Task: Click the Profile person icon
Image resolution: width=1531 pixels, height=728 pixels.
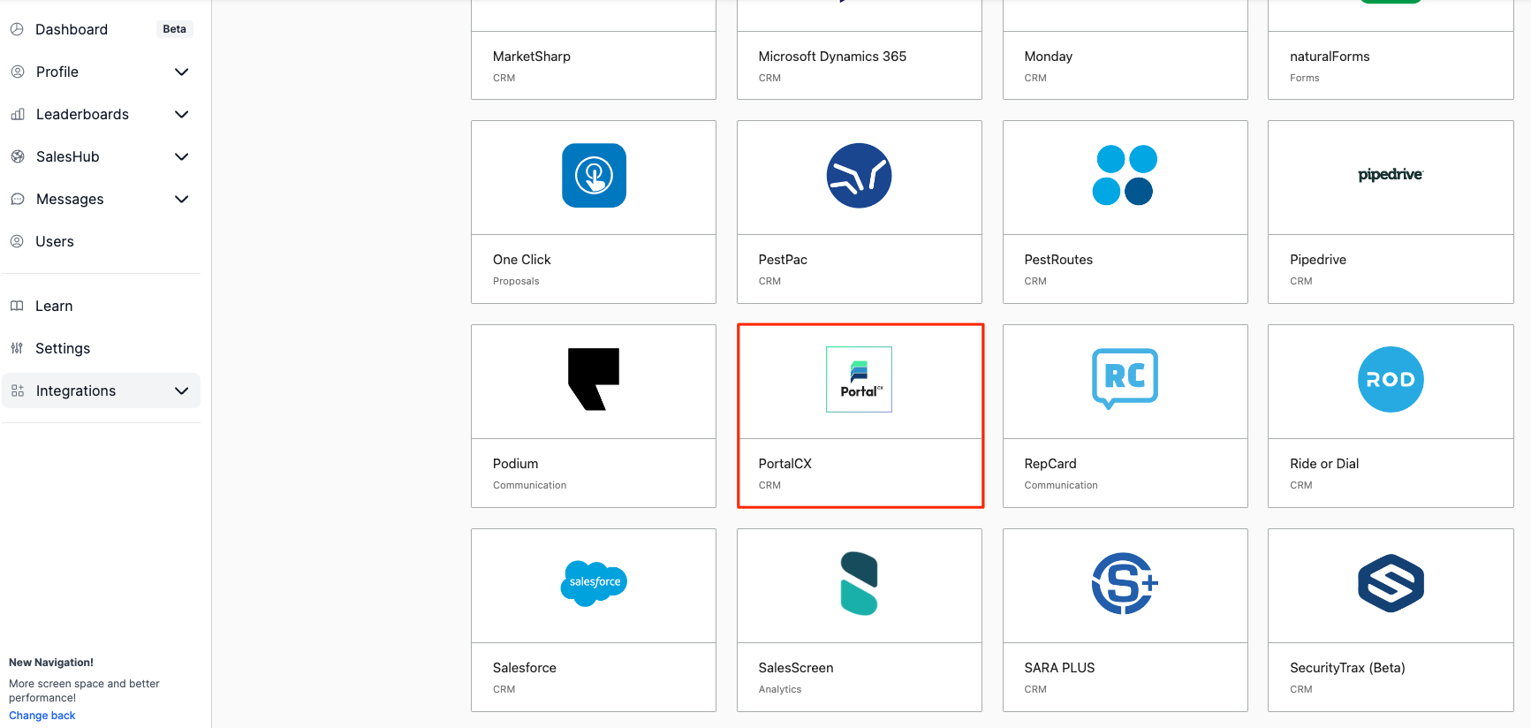Action: 18,72
